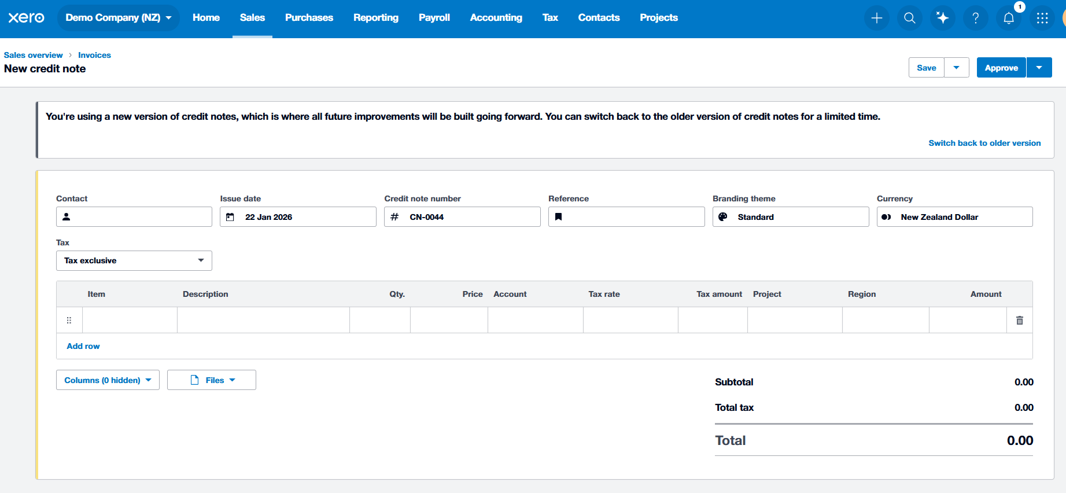Click the Xero logo icon

[26, 17]
